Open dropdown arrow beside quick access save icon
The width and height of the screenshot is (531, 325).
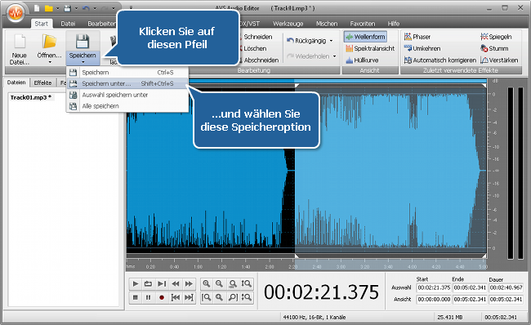point(76,8)
